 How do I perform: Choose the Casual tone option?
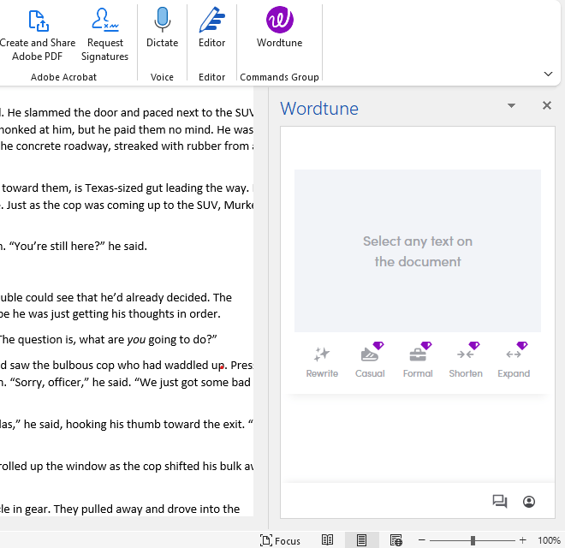tap(370, 362)
